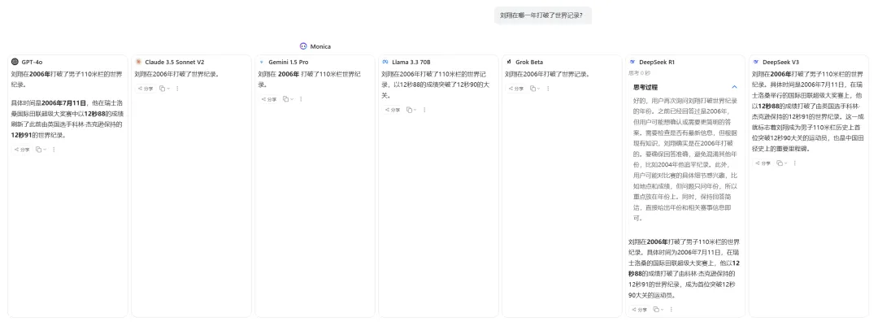Open more options under Gemini 1.5 Pro answer
Screen dimensions: 878x326
pos(301,99)
